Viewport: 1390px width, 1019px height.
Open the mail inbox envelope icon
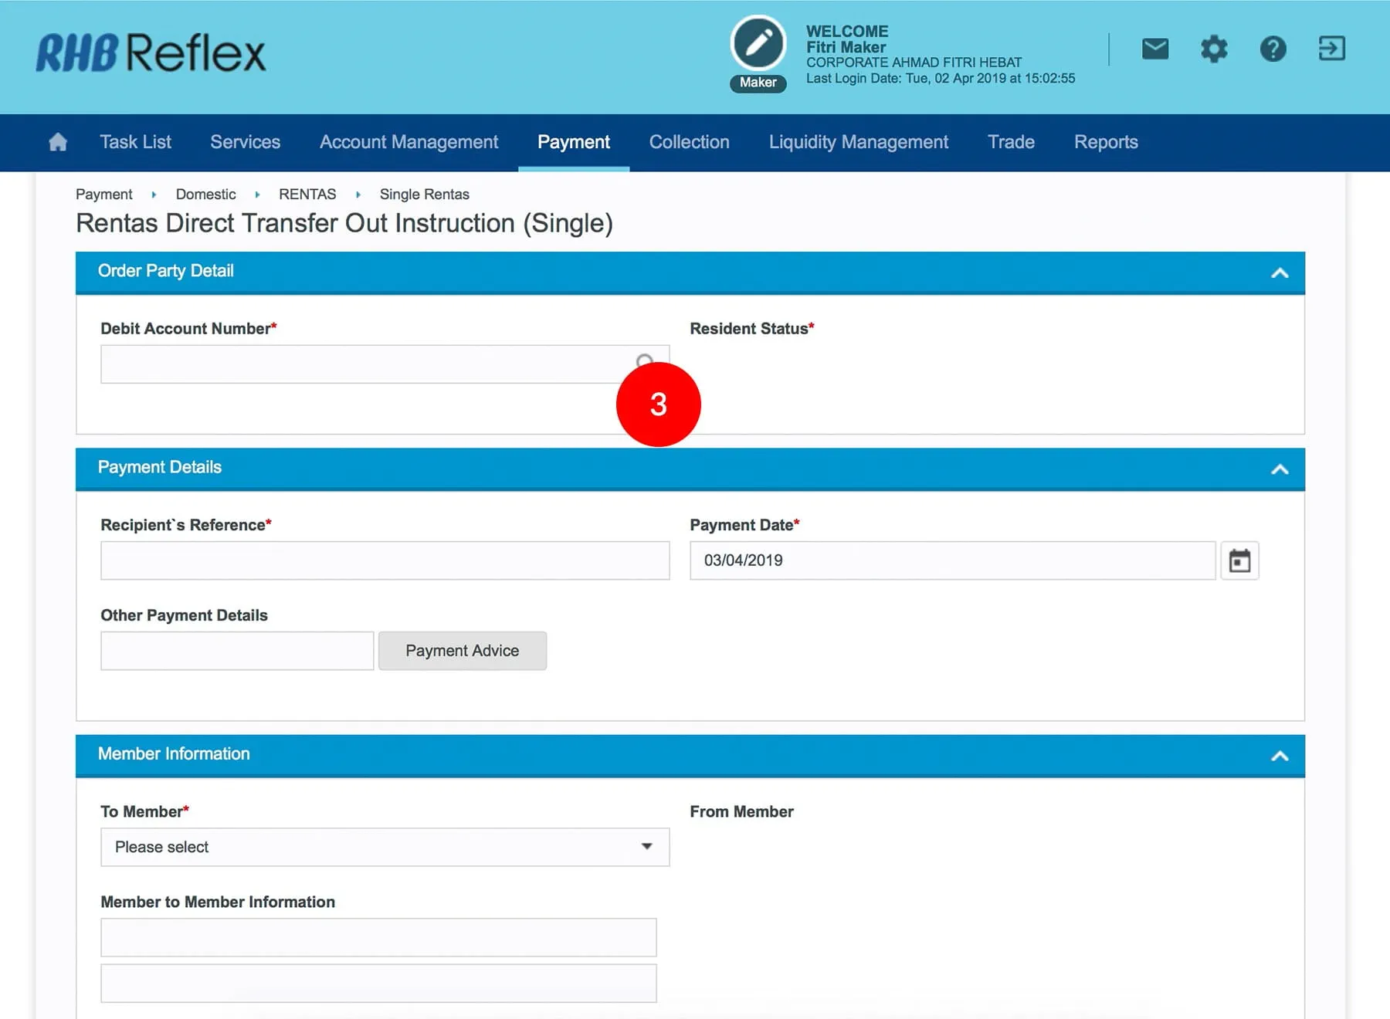click(1154, 49)
